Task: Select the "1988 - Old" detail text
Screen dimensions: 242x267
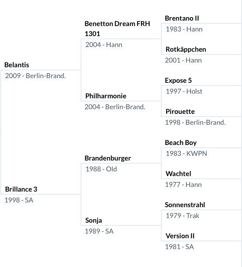Action: pyautogui.click(x=101, y=169)
